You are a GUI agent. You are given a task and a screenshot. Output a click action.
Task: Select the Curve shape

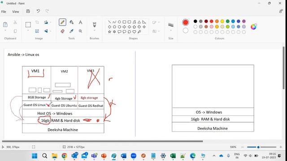(114, 22)
